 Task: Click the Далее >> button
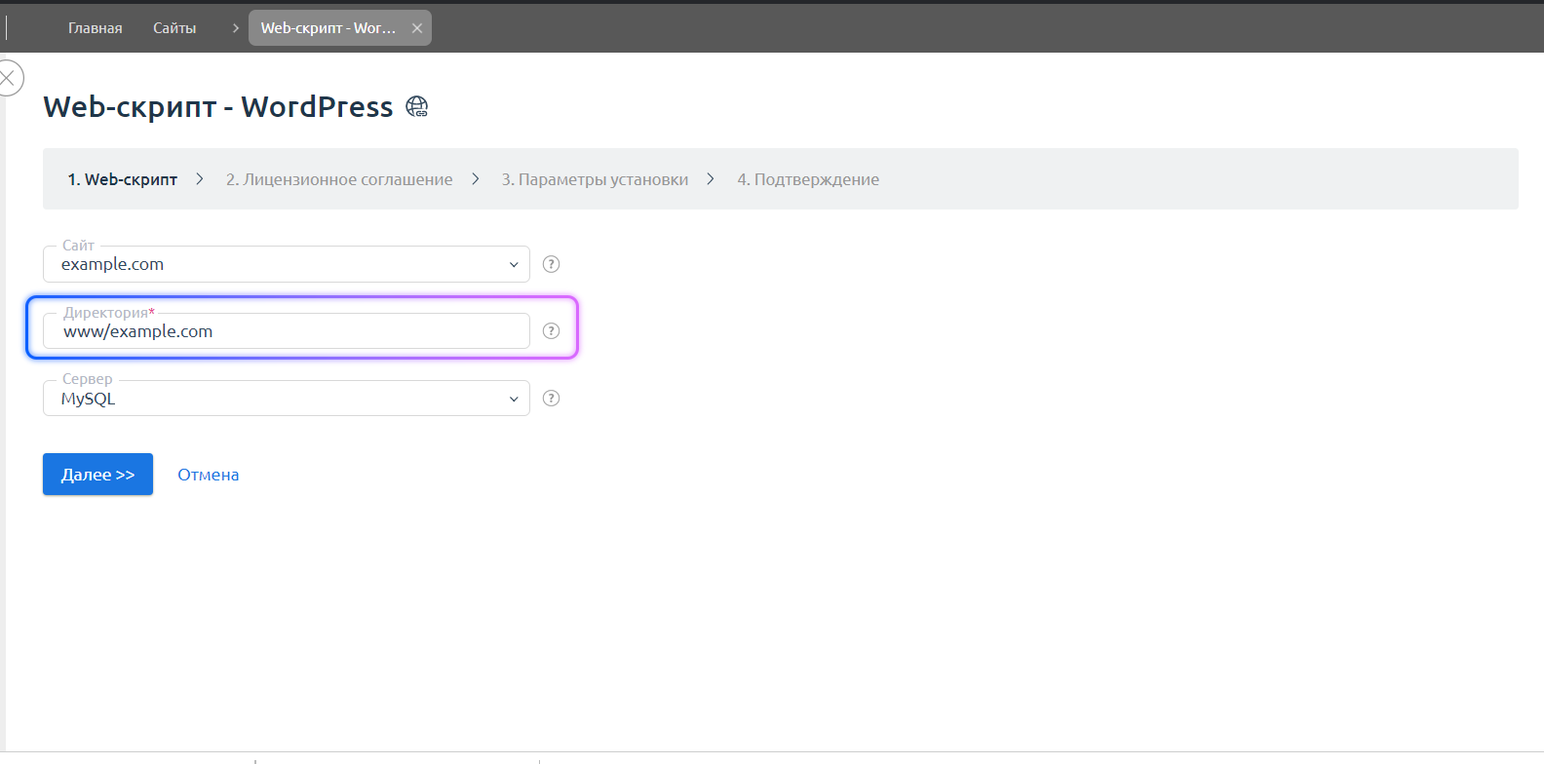97,475
